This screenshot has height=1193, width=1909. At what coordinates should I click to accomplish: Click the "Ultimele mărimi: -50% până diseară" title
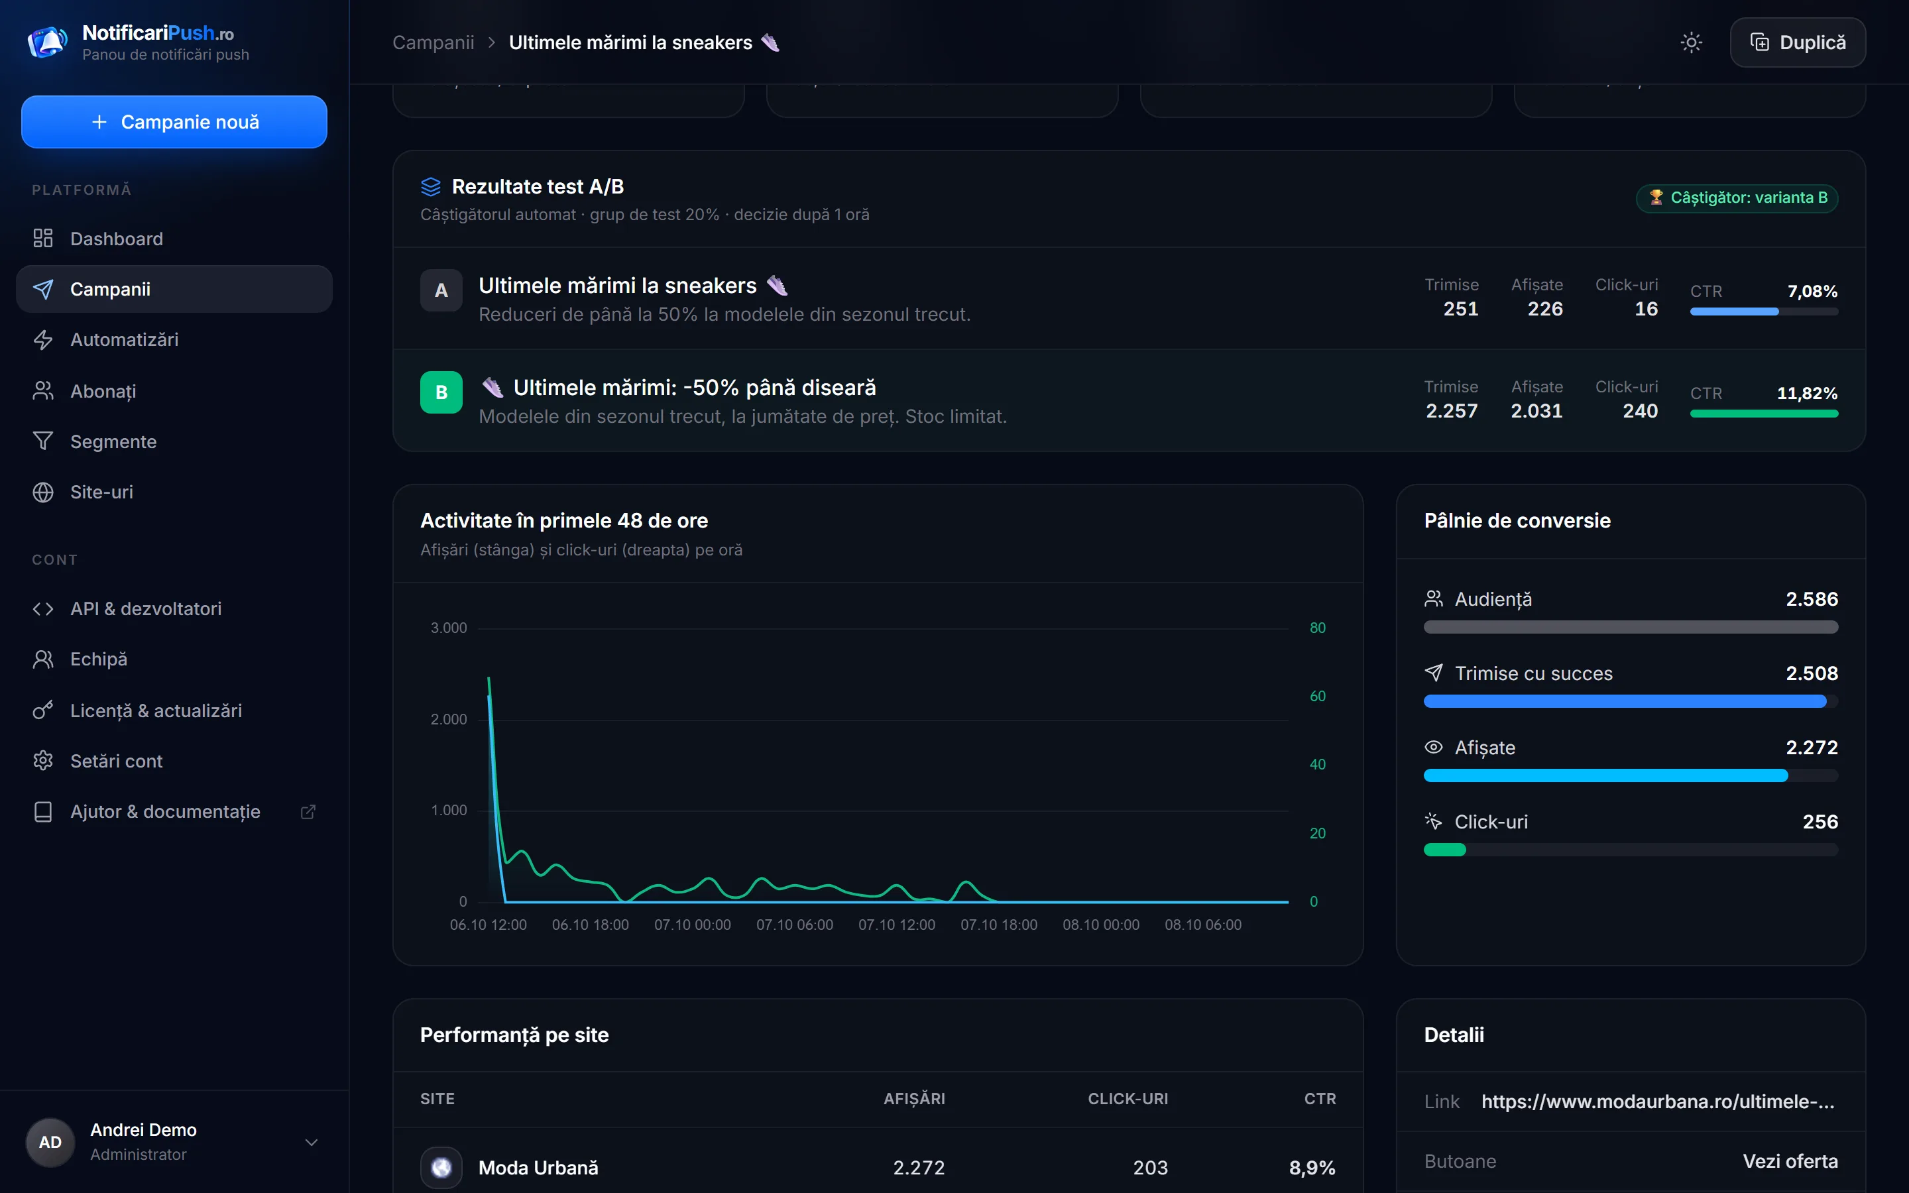coord(694,388)
